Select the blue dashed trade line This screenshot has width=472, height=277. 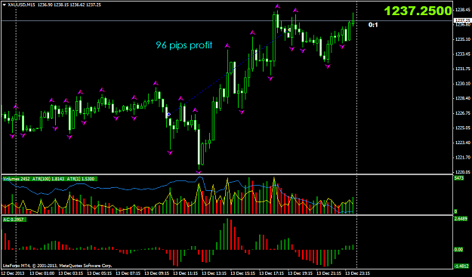click(x=229, y=72)
